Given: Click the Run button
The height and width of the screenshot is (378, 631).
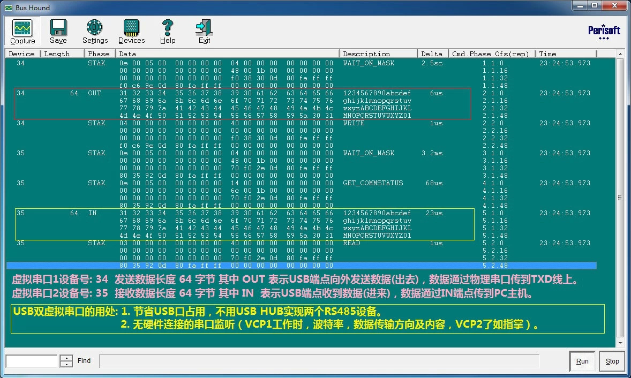Looking at the screenshot, I should [582, 361].
